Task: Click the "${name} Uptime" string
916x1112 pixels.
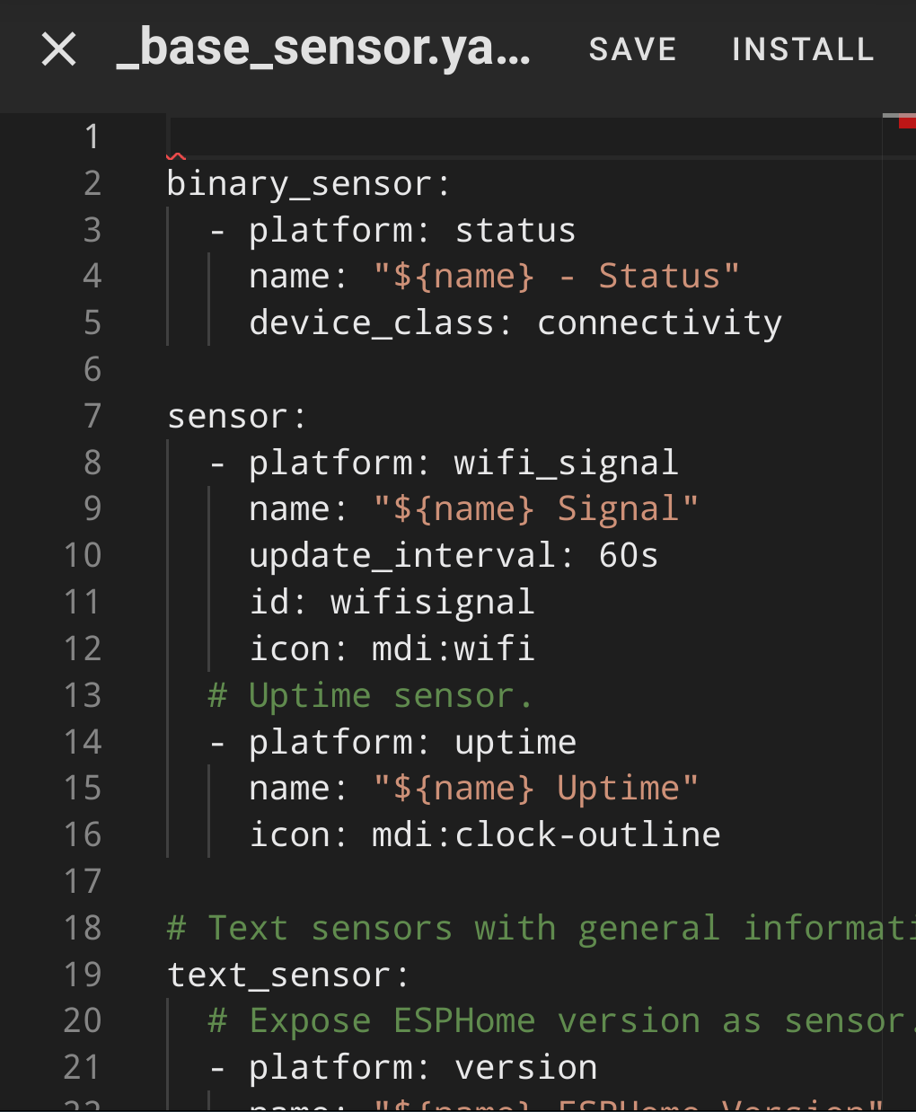Action: pyautogui.click(x=535, y=788)
